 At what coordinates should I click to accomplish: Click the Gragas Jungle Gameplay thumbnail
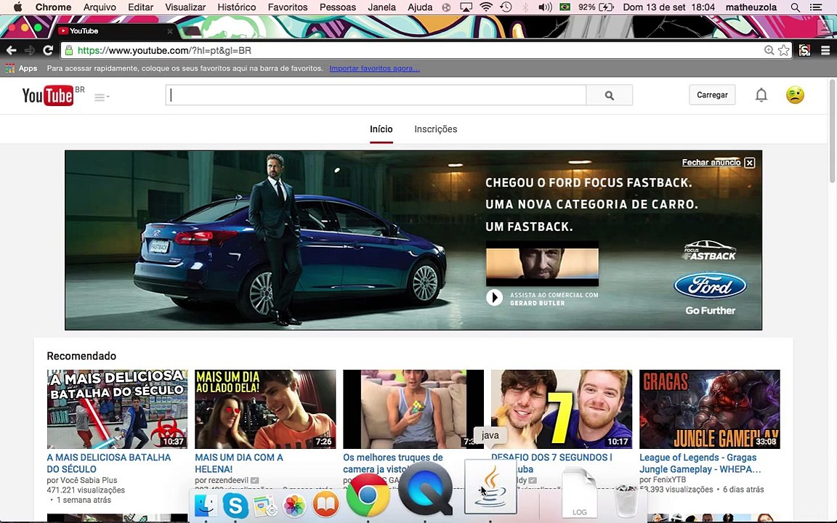click(709, 410)
